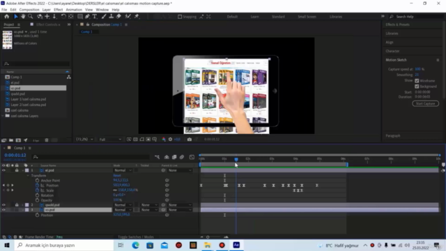Viewport: 446px width, 251px height.
Task: Unlock the el.psd layer lock toggle
Action: (x=17, y=170)
